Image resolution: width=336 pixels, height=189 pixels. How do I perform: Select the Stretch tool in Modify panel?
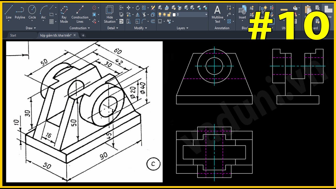point(128,21)
